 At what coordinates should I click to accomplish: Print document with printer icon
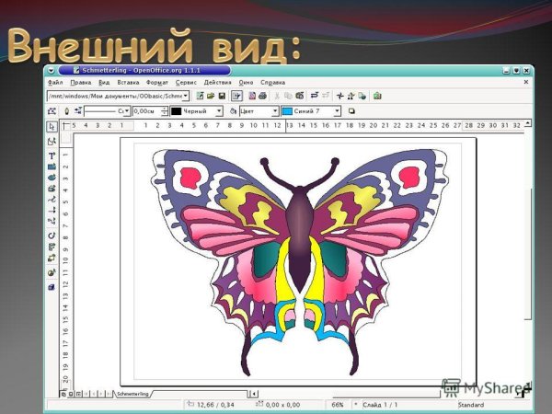pos(262,96)
